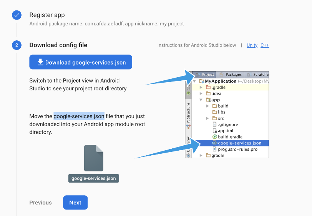Click the Download google-services.json button

81,62
